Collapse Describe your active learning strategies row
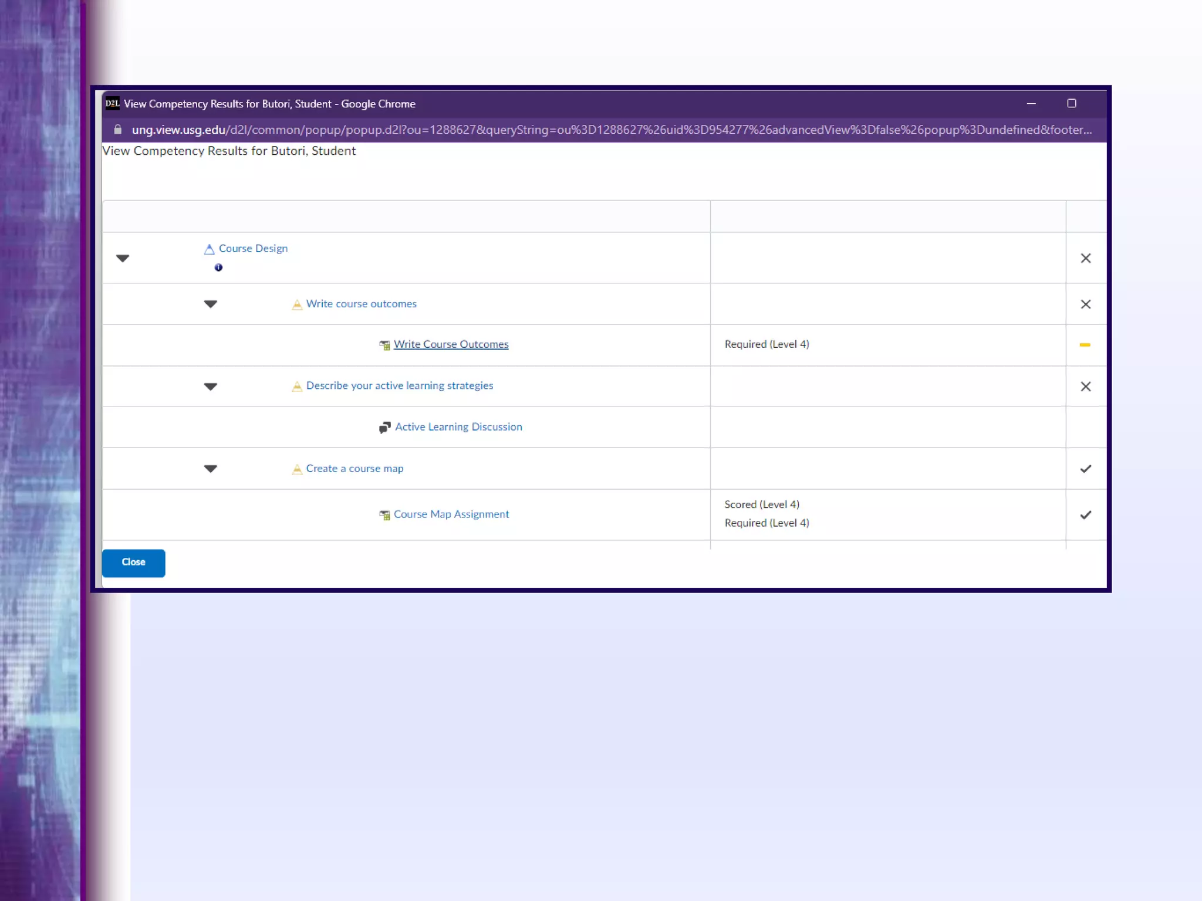Viewport: 1202px width, 901px height. click(211, 386)
